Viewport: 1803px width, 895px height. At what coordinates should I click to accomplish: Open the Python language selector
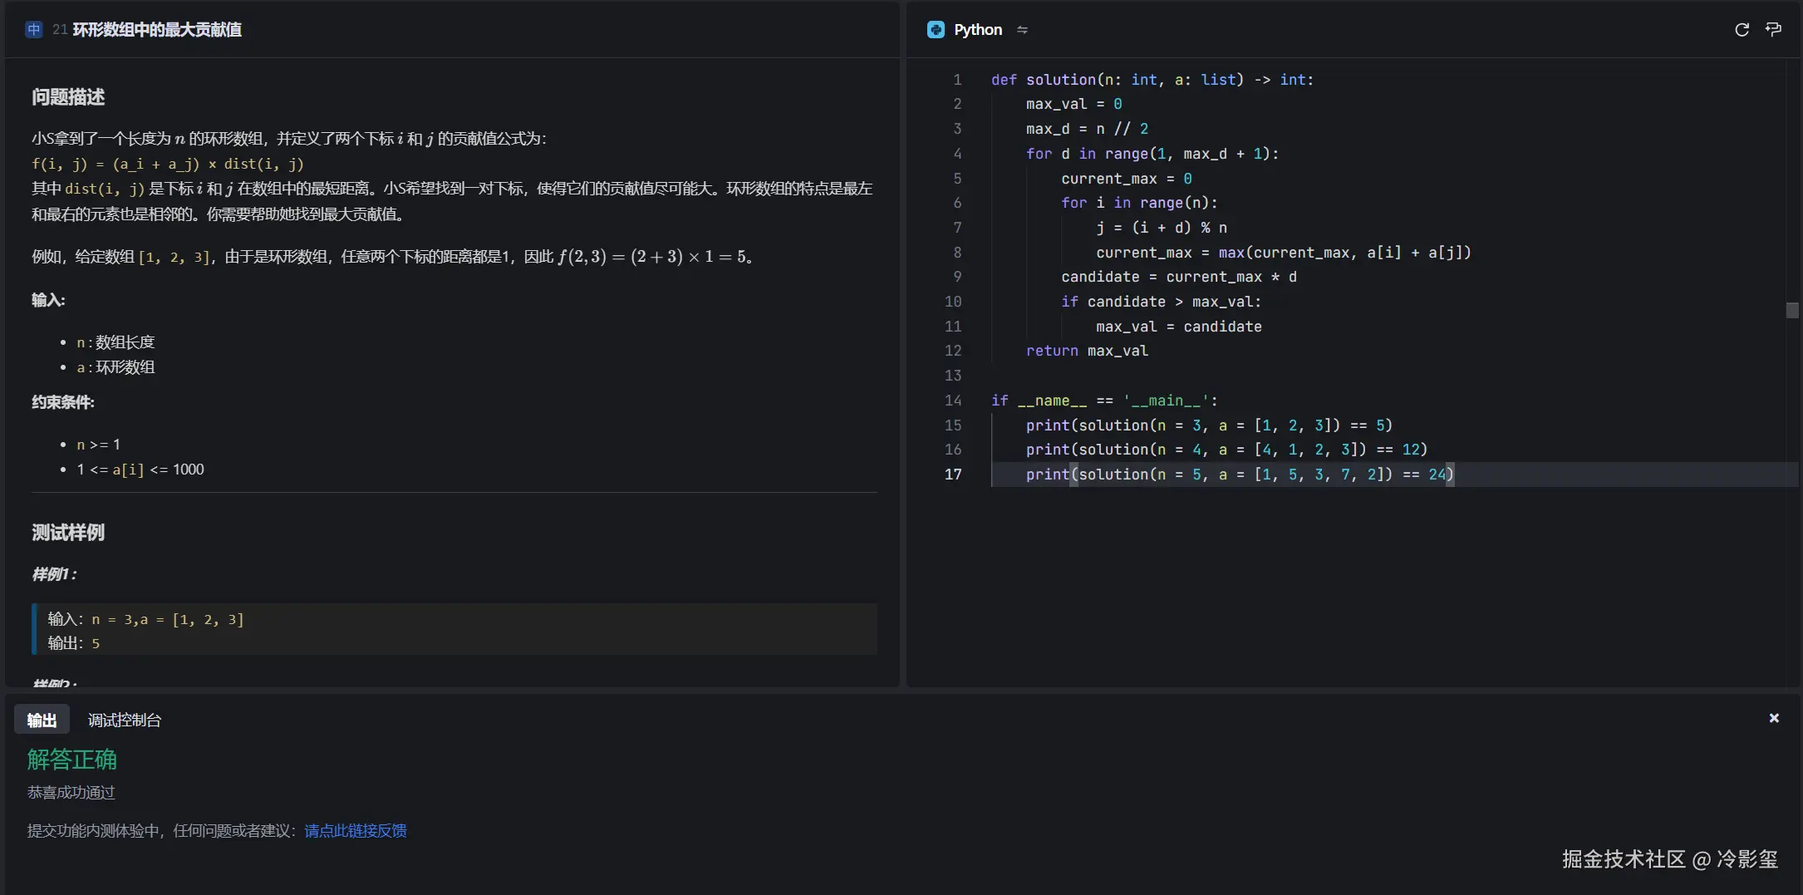[x=978, y=30]
